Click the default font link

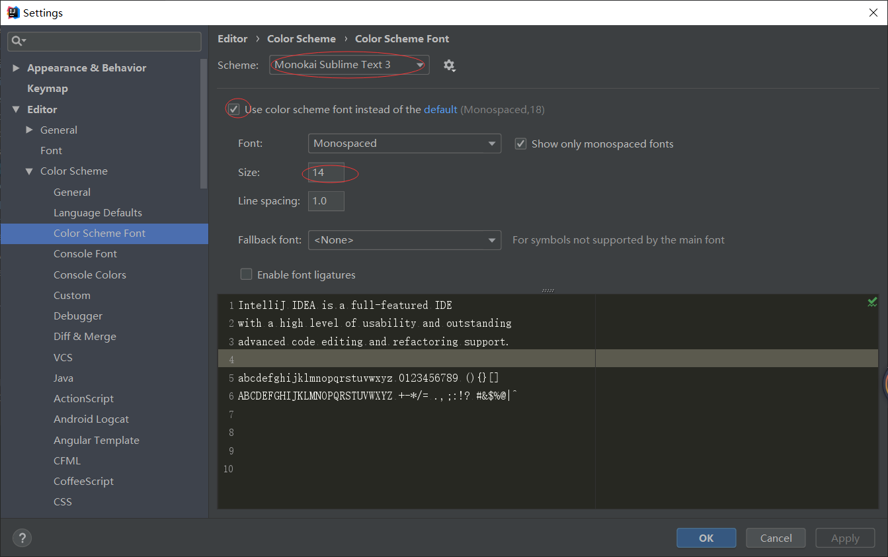point(440,110)
